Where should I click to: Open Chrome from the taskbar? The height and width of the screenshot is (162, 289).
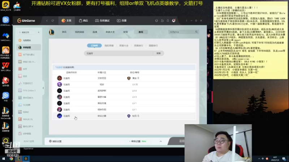11,159
